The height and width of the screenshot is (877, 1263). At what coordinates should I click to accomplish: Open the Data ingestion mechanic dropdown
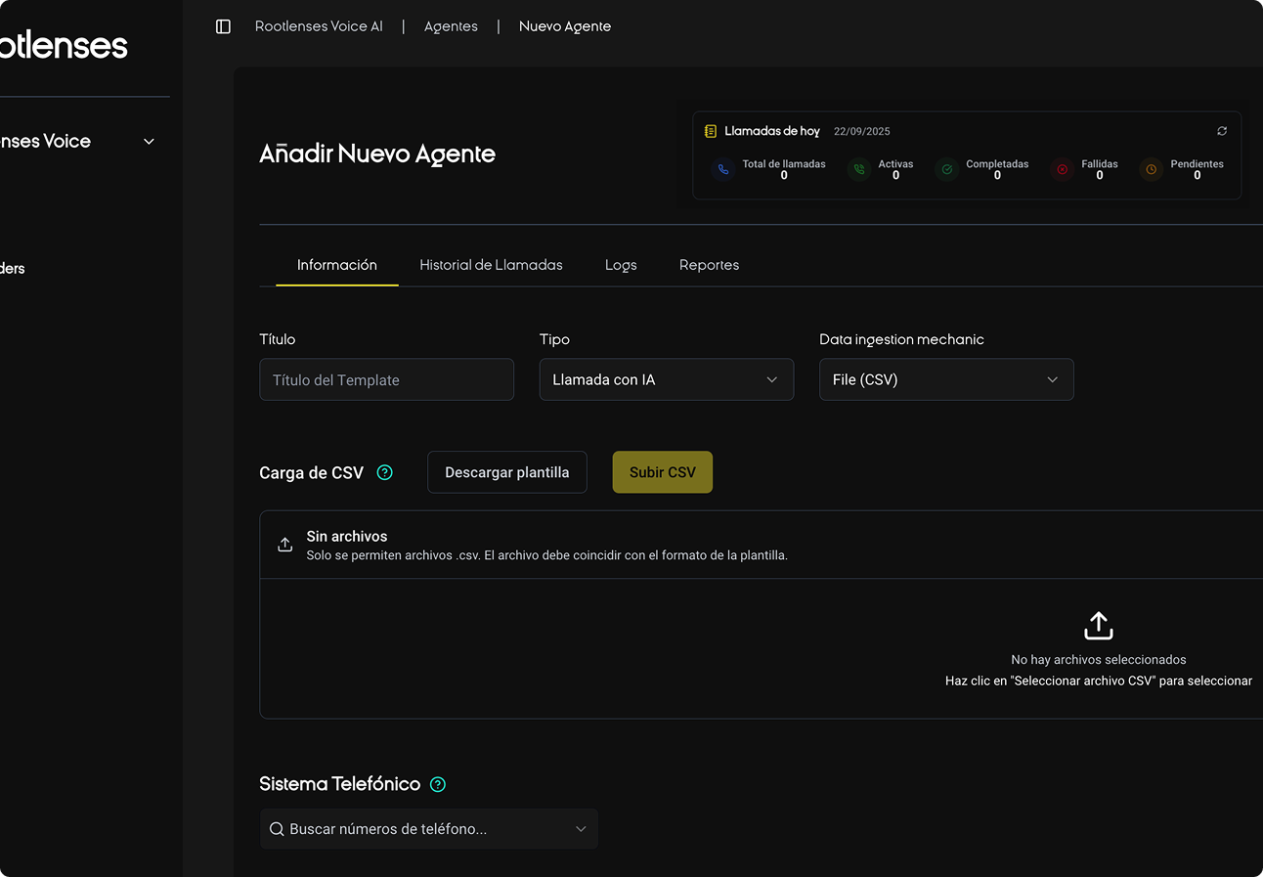(945, 379)
